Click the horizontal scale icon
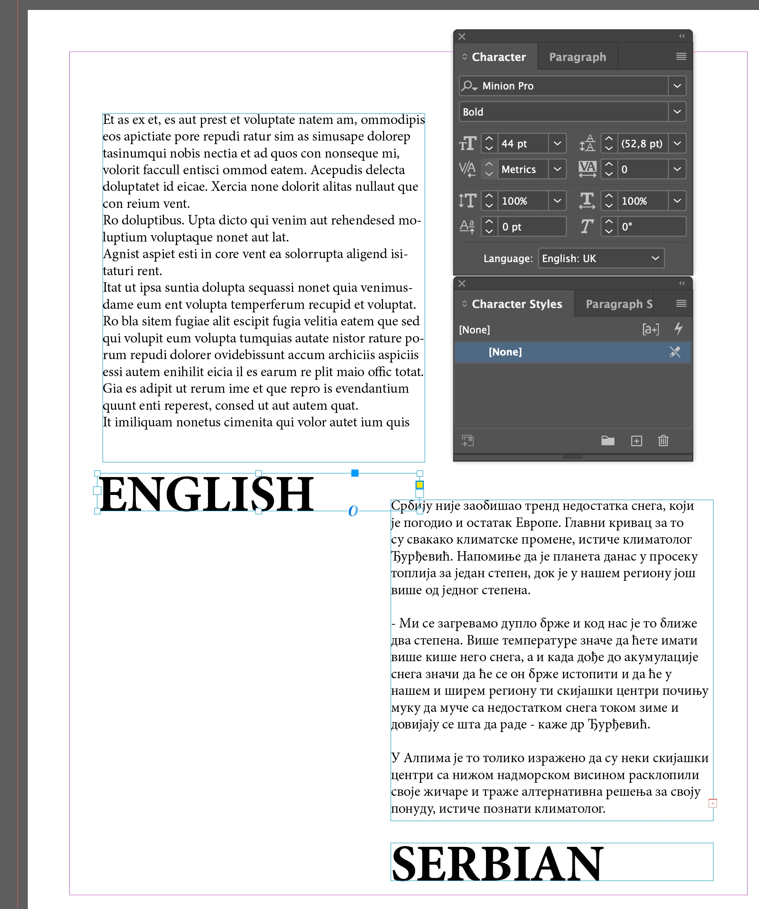The image size is (759, 909). [x=587, y=200]
